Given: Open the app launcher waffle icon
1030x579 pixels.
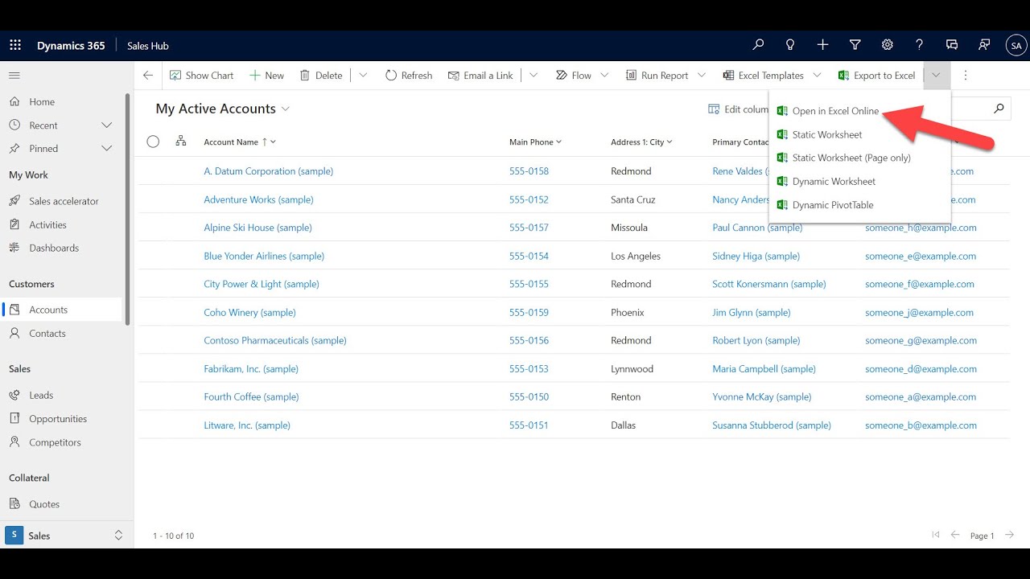Looking at the screenshot, I should click(15, 46).
